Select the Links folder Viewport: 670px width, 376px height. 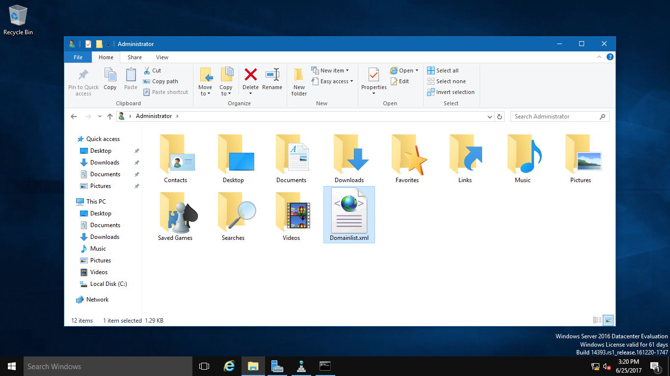[465, 159]
